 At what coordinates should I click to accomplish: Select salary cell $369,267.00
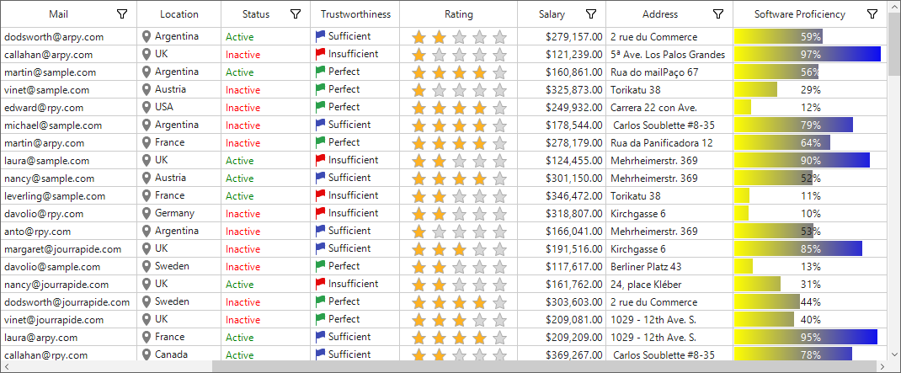(562, 354)
